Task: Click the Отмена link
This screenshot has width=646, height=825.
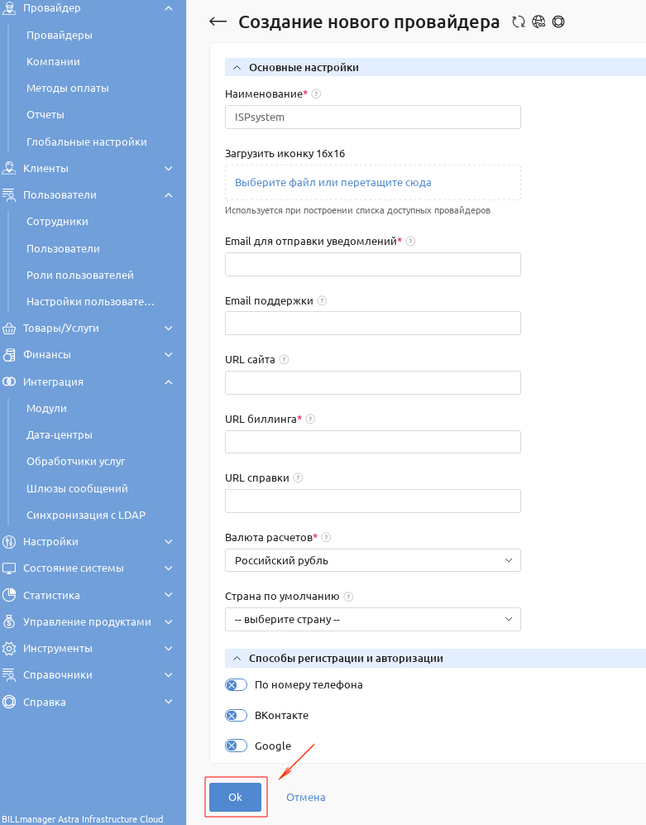Action: [x=306, y=797]
